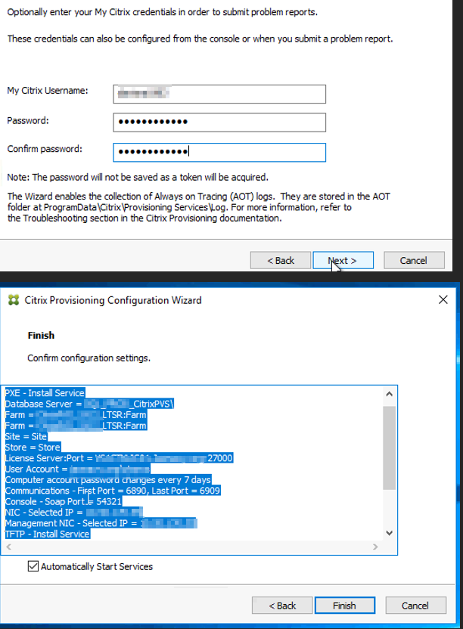Click the settings list scroll-up arrow
The image size is (463, 629).
tap(389, 394)
